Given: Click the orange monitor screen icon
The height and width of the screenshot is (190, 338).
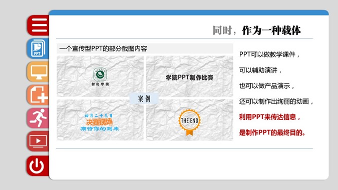Looking at the screenshot, I should click(x=39, y=71).
